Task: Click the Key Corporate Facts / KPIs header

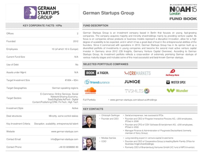Action: pos(42,26)
